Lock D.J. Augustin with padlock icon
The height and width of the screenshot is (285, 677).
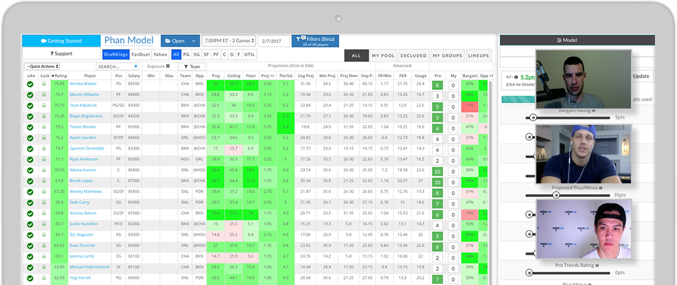click(44, 235)
